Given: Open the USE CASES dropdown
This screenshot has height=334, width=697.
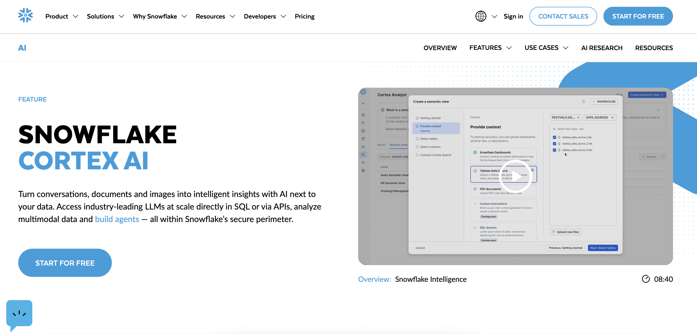Looking at the screenshot, I should click(546, 48).
